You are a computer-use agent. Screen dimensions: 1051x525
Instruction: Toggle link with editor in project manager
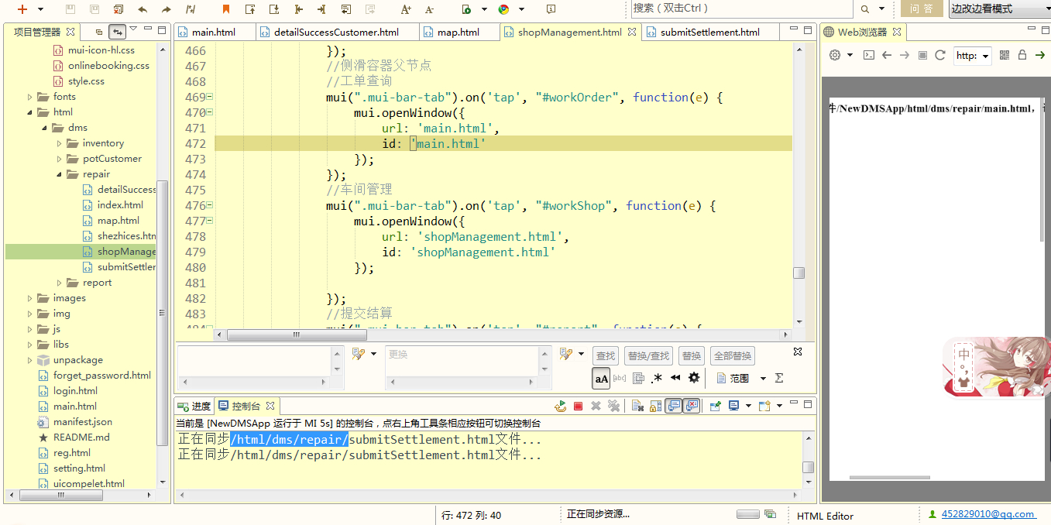117,32
